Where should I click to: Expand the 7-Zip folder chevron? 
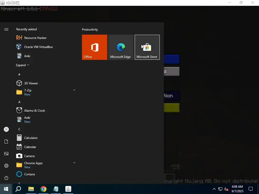coord(74,90)
